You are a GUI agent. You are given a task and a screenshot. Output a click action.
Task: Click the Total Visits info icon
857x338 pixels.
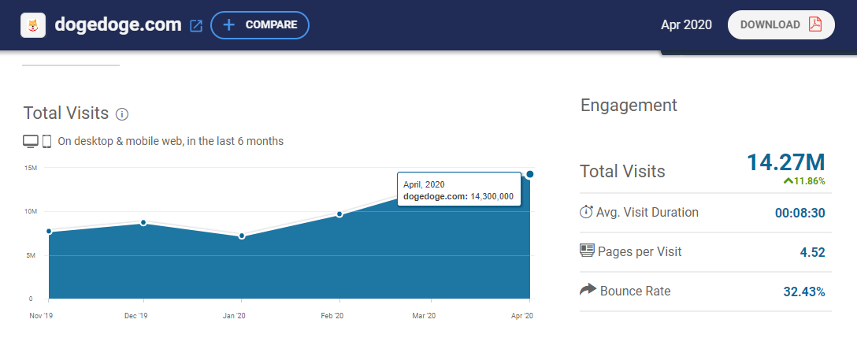tap(122, 114)
